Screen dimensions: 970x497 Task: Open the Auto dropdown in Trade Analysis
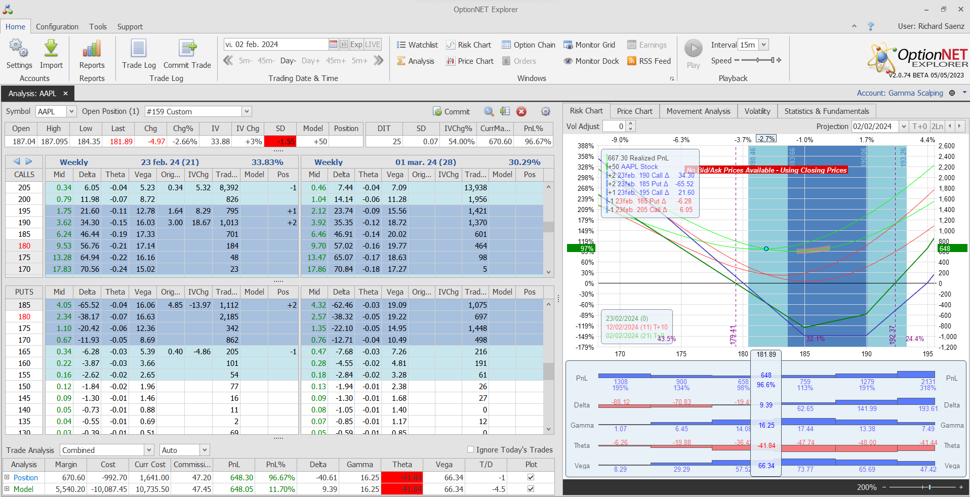click(205, 450)
